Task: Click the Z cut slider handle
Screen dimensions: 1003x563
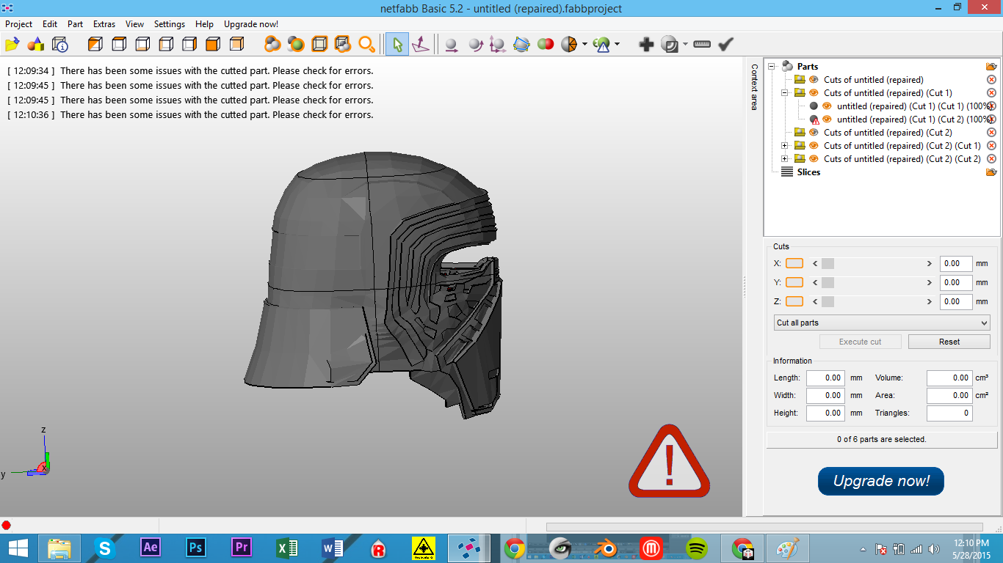Action: click(828, 301)
